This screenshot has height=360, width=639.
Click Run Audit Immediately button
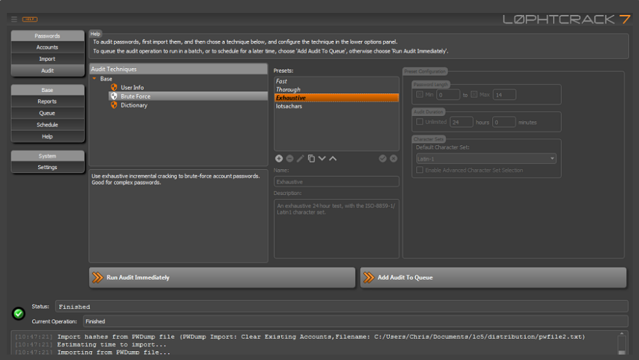coord(222,277)
